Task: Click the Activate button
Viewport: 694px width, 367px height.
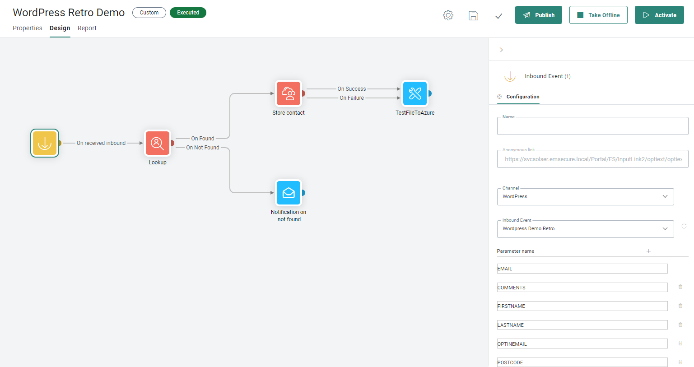Action: [659, 15]
